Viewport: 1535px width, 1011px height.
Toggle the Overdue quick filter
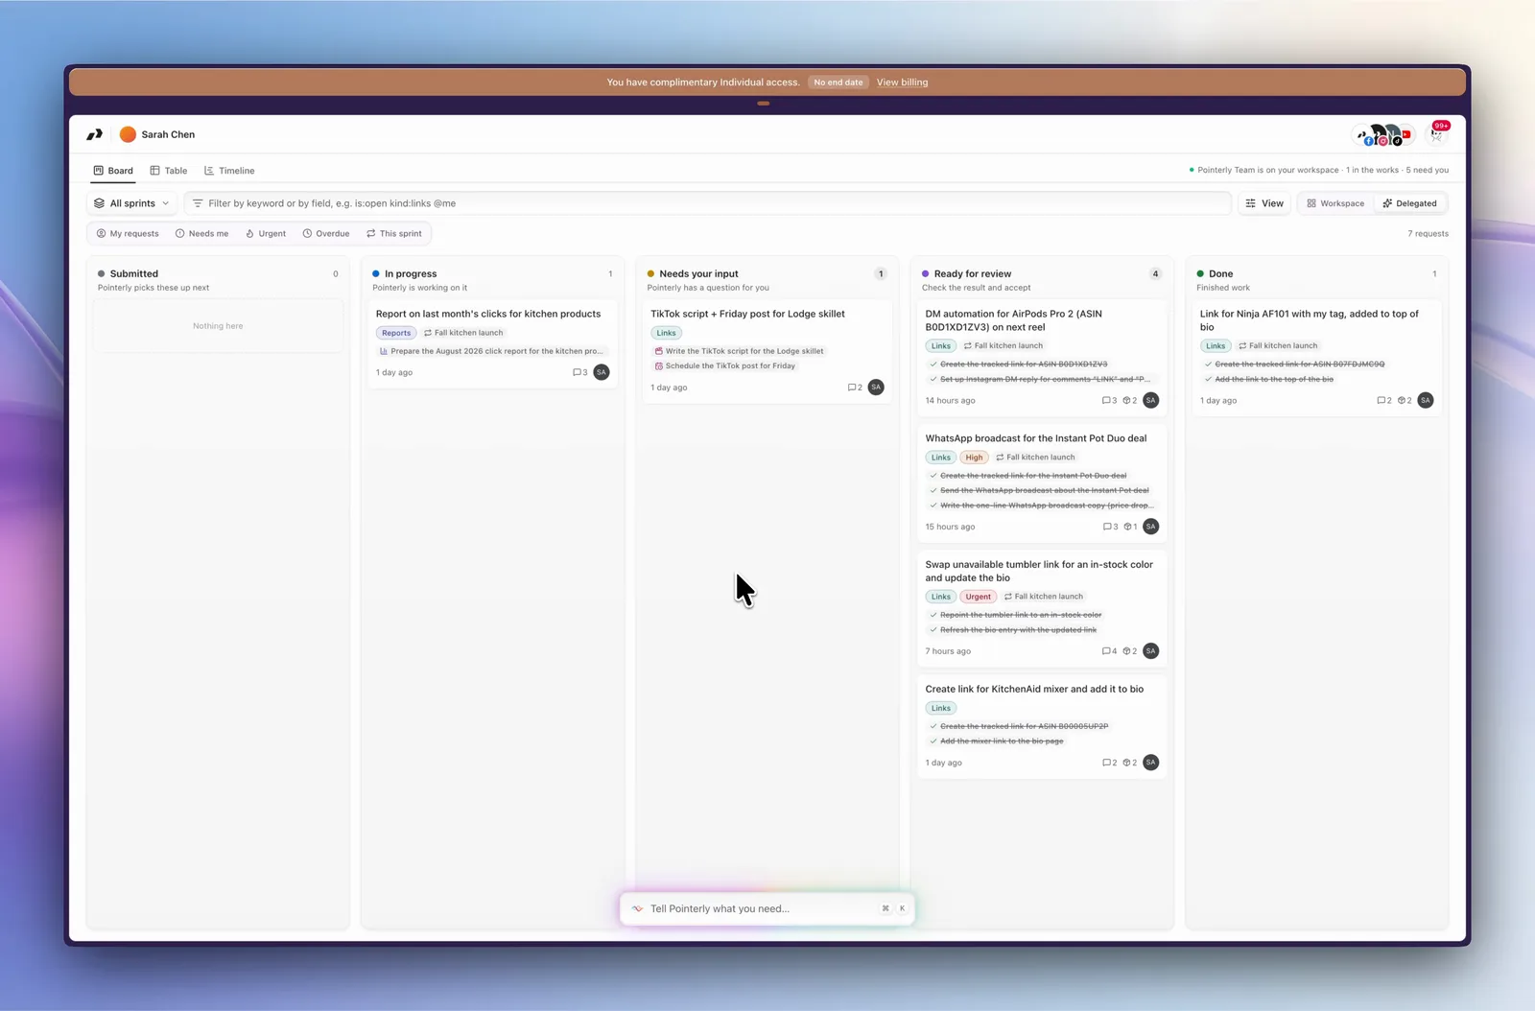click(326, 233)
